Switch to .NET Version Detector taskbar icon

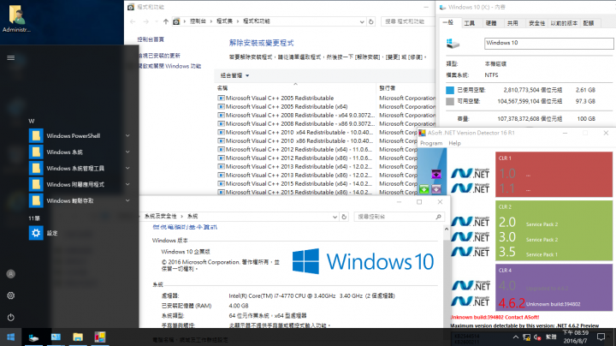pos(100,337)
